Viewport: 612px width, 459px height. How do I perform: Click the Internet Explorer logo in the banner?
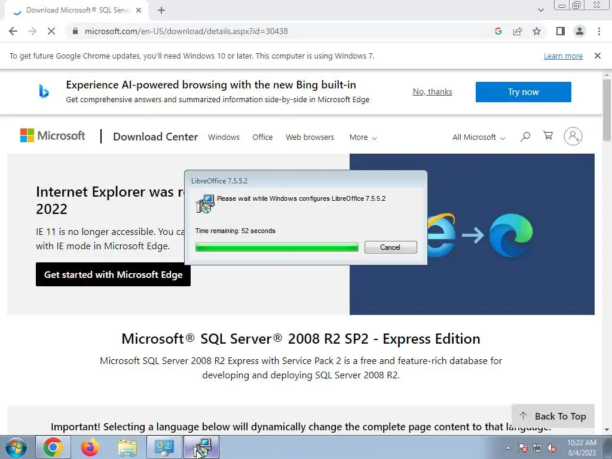[x=441, y=234]
